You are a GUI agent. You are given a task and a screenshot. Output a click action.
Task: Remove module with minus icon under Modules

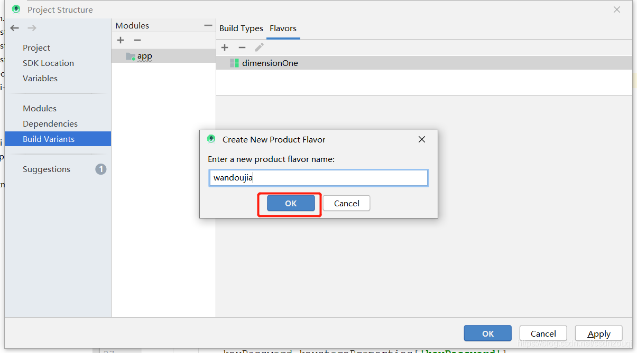137,40
